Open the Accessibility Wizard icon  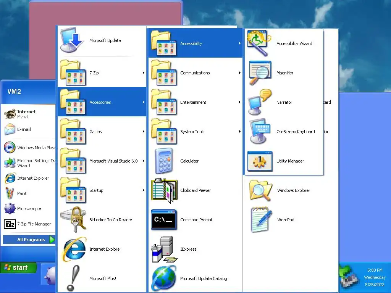pos(259,43)
